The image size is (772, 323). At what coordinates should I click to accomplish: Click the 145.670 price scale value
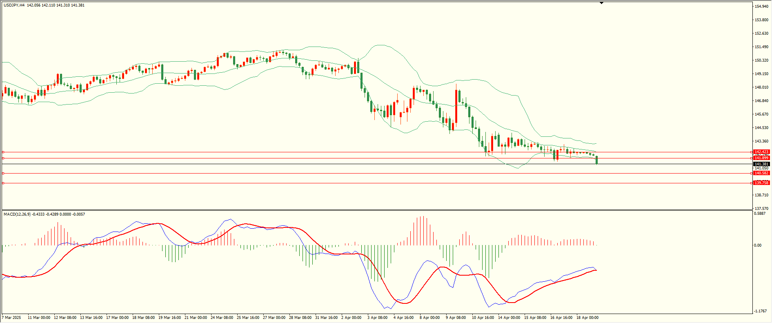pos(761,114)
